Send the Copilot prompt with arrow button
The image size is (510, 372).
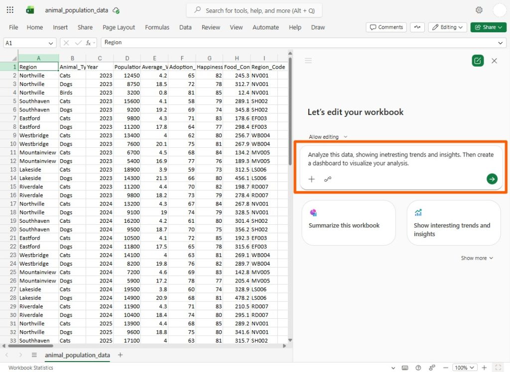pos(492,179)
